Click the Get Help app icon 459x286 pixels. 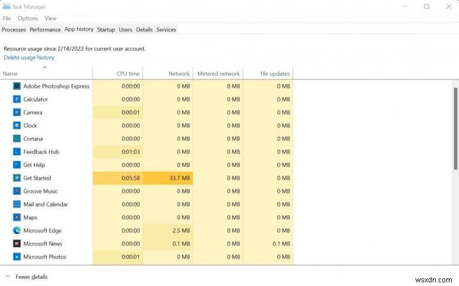[17, 165]
